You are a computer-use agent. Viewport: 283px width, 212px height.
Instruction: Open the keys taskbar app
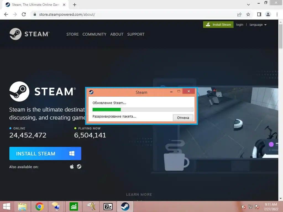point(91,206)
